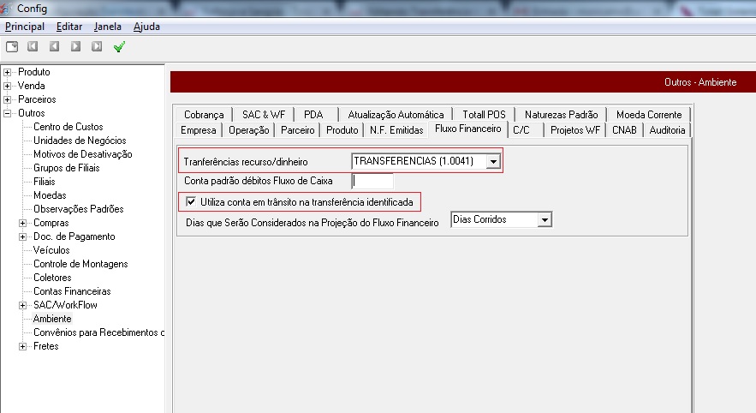Open the Projetos WF tab
This screenshot has width=756, height=413.
coord(575,129)
